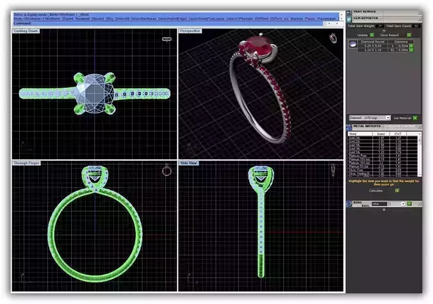Choose DetectBackfaces display mode option
The image size is (433, 304).
pos(143,19)
